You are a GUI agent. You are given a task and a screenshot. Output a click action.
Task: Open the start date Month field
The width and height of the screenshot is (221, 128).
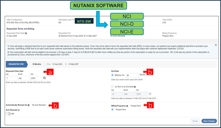click(x=24, y=78)
